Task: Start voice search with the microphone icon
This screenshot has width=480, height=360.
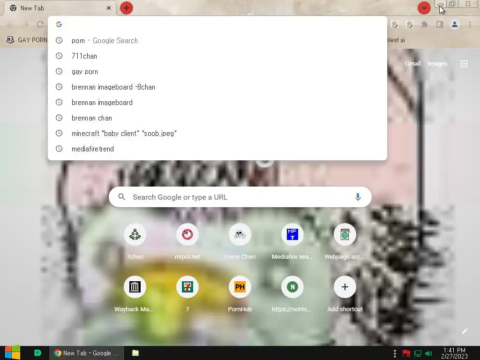Action: (358, 197)
